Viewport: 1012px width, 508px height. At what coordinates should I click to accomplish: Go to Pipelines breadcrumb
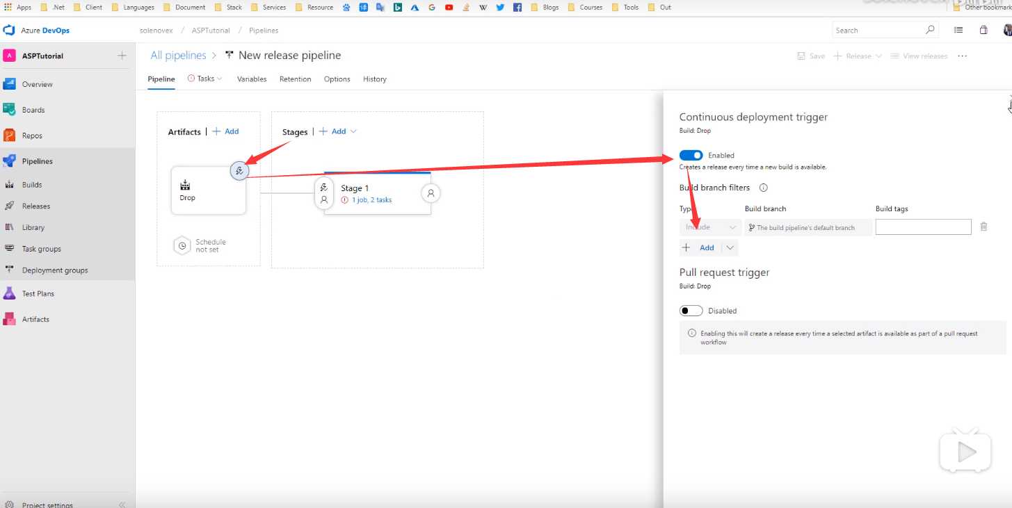264,31
